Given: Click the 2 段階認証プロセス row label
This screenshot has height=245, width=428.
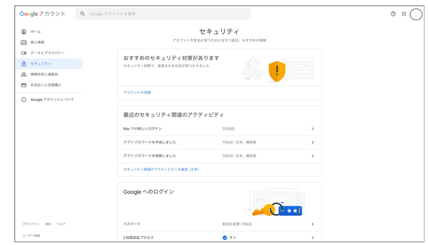Looking at the screenshot, I should point(139,238).
